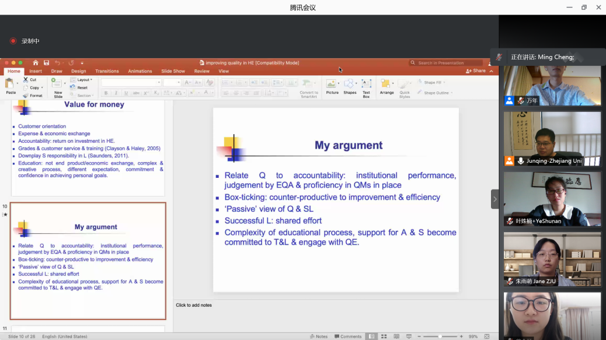Insert a New Slide from the ribbon
This screenshot has width=606, height=340.
(x=58, y=85)
